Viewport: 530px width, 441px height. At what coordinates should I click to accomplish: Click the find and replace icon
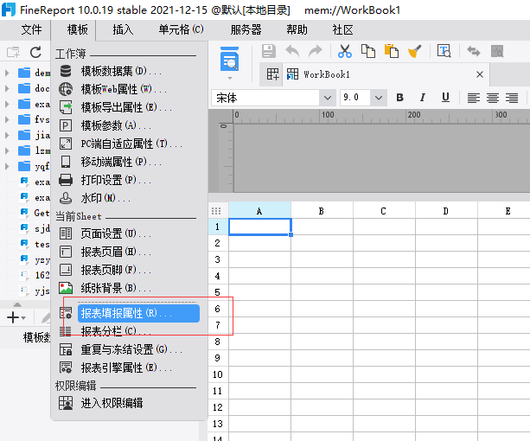pyautogui.click(x=444, y=51)
